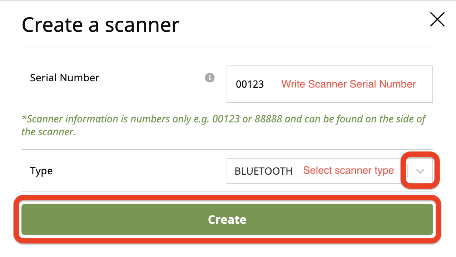456x257 pixels.
Task: Click the Write Scanner Serial Number text
Action: (348, 84)
